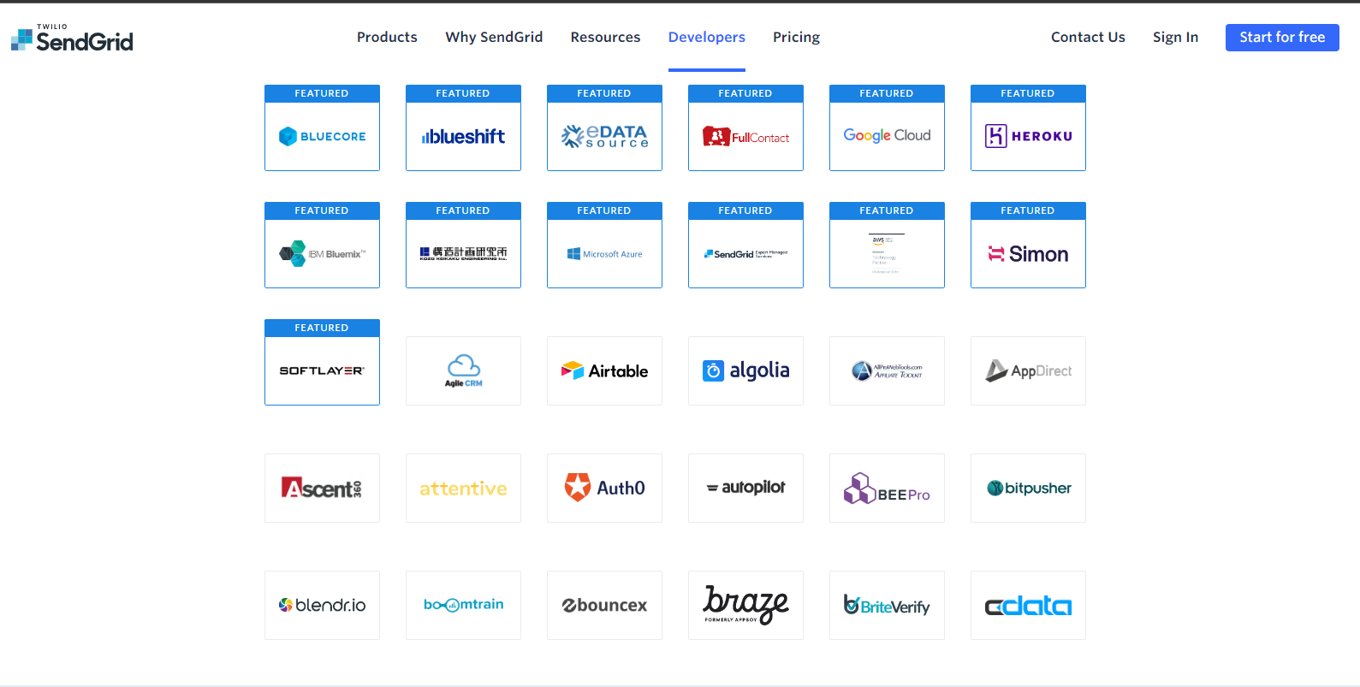Open the braze partner logo
The image size is (1360, 687).
pyautogui.click(x=745, y=605)
